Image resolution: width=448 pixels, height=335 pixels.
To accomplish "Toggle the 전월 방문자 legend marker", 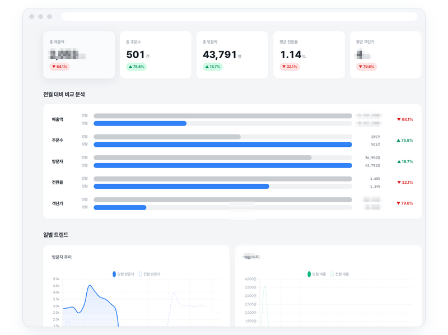I will coord(141,274).
